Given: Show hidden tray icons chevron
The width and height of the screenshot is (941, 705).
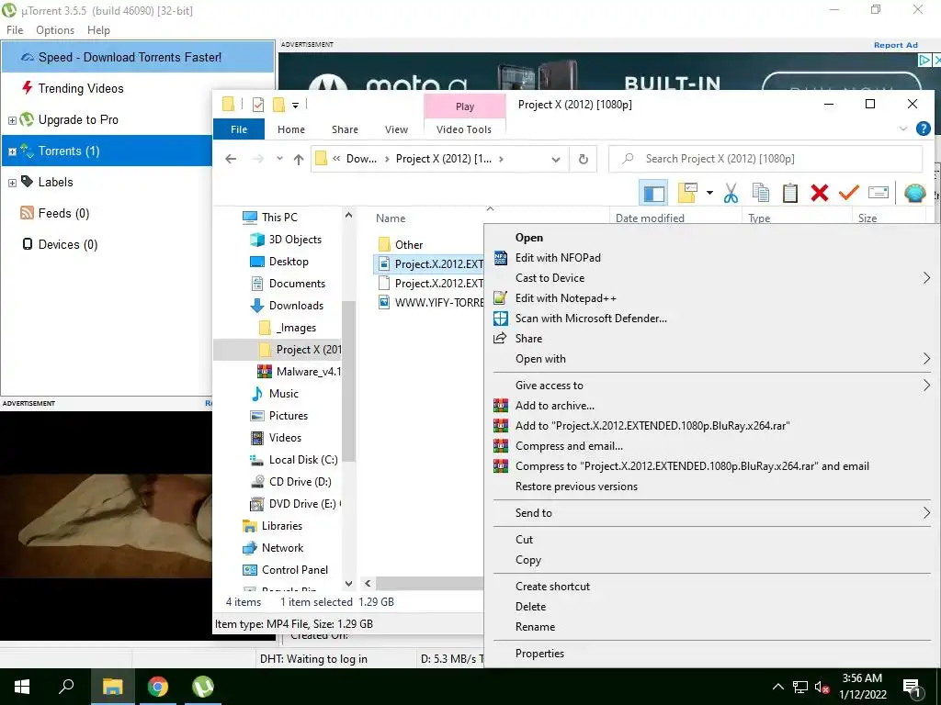Looking at the screenshot, I should (777, 687).
